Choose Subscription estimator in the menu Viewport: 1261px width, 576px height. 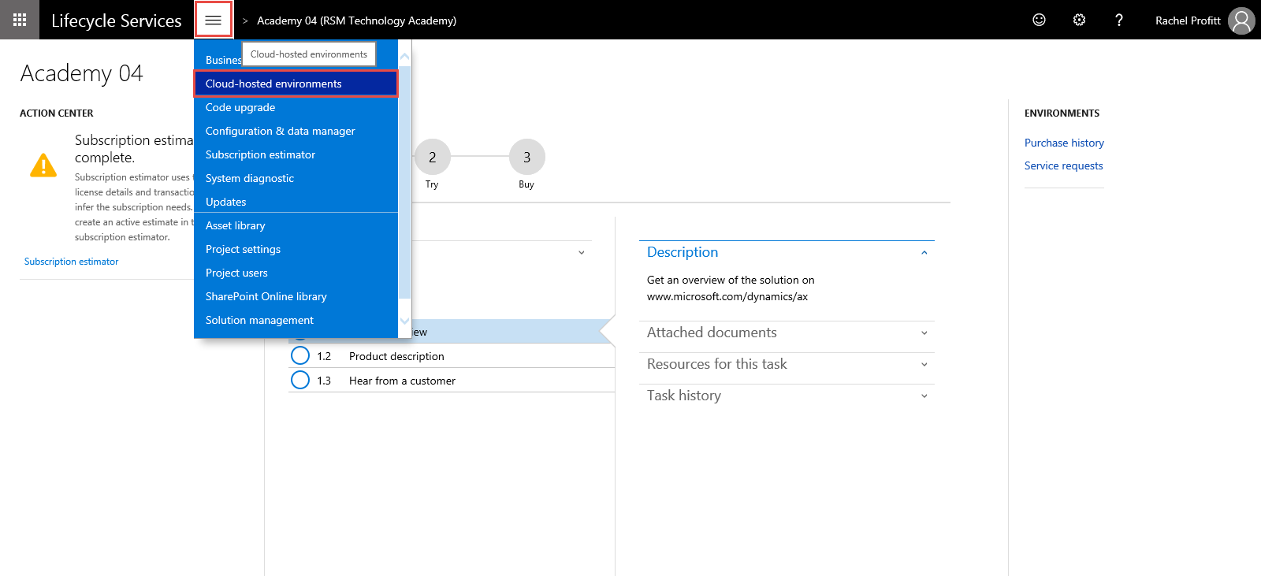[x=296, y=154]
